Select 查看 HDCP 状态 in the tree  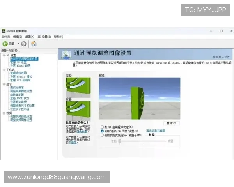point(19,98)
